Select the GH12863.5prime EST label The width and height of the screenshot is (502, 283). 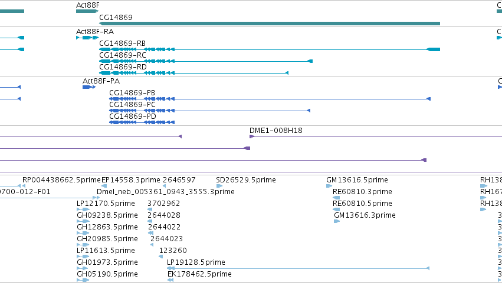[x=107, y=228]
